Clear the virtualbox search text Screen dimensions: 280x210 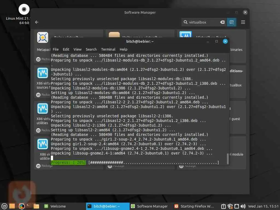click(x=222, y=22)
